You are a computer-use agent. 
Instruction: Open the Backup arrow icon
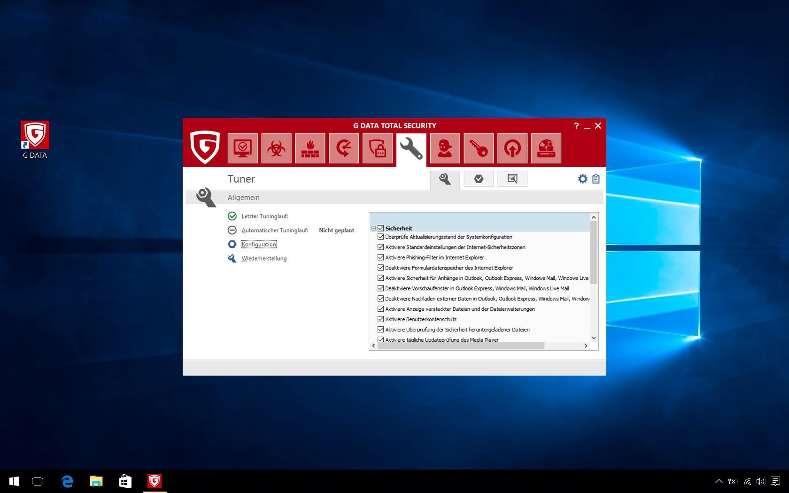point(344,148)
